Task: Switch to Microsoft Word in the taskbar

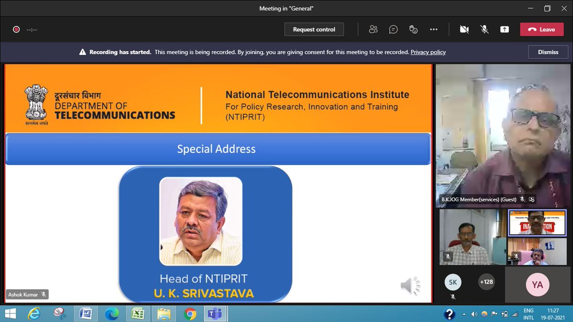Action: pos(86,313)
